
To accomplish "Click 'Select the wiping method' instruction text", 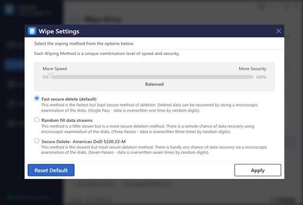I will [x=84, y=44].
